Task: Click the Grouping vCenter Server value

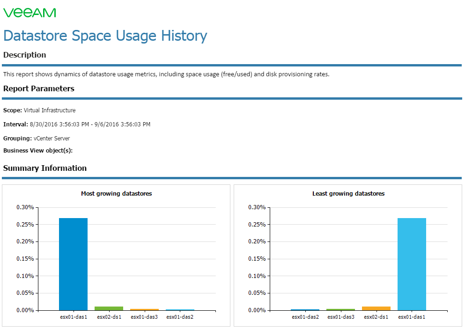Action: [52, 139]
